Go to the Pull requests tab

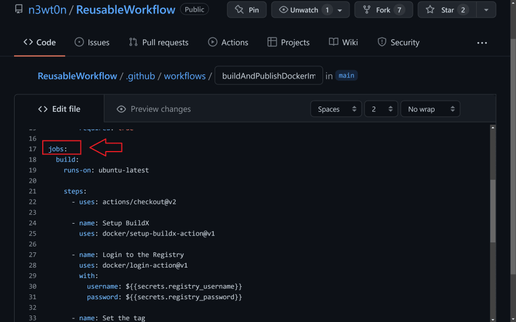[159, 42]
